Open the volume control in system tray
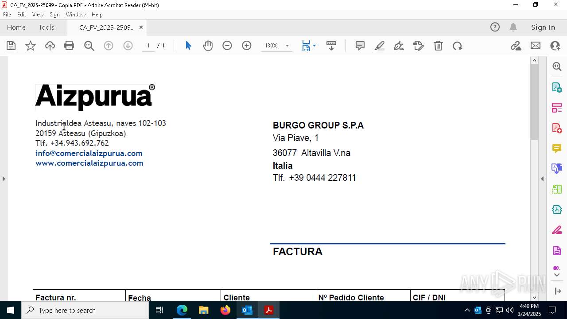The height and width of the screenshot is (319, 567). [509, 310]
